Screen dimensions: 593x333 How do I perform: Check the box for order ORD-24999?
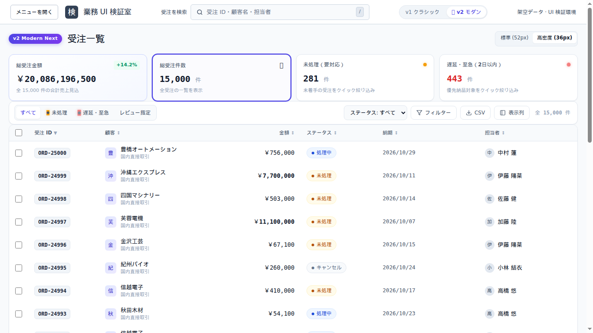pyautogui.click(x=19, y=176)
